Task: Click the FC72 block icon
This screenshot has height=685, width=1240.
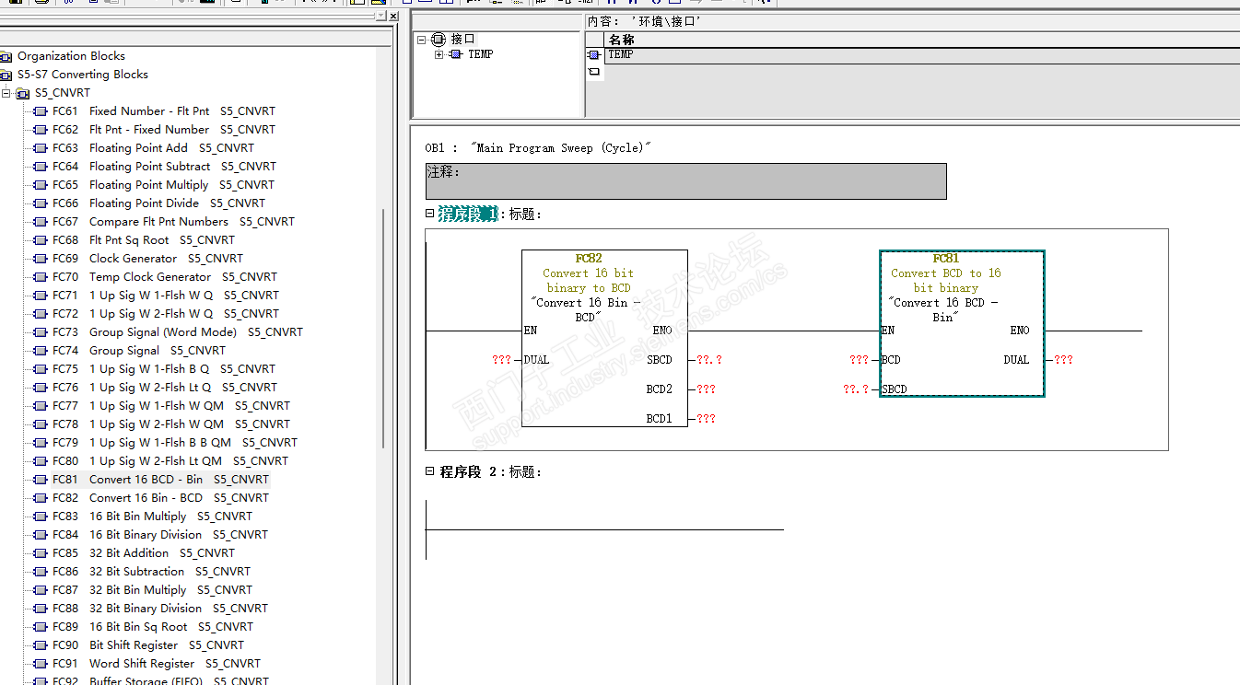Action: point(40,314)
